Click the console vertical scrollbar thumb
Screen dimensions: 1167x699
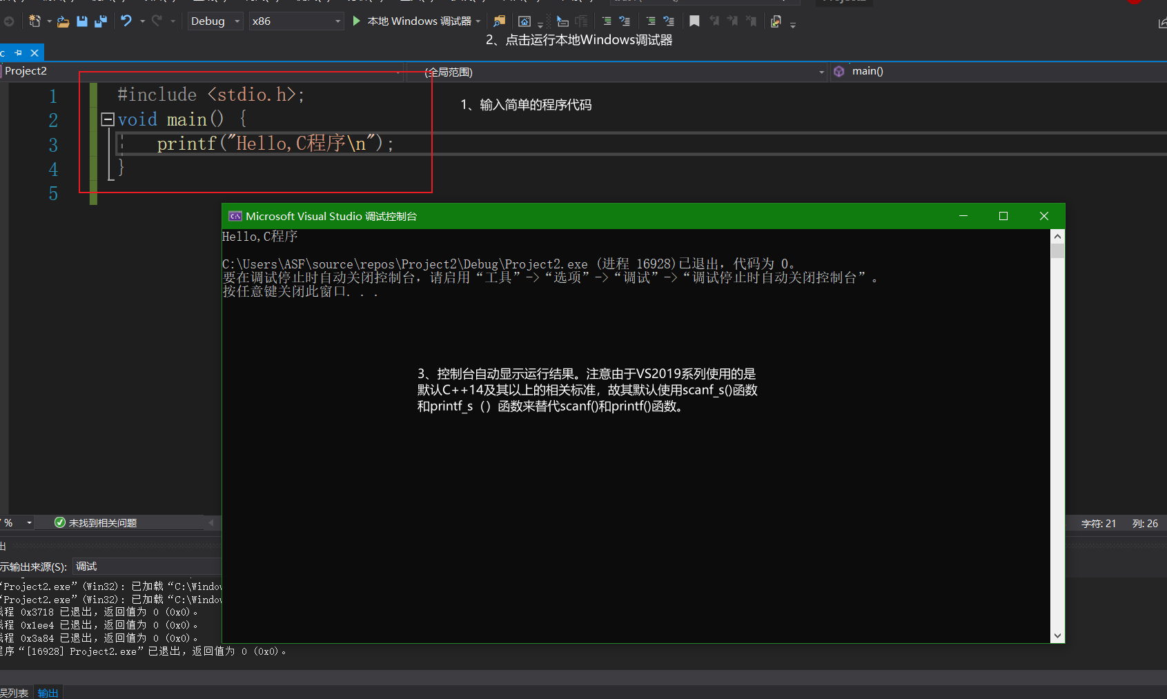[1057, 250]
